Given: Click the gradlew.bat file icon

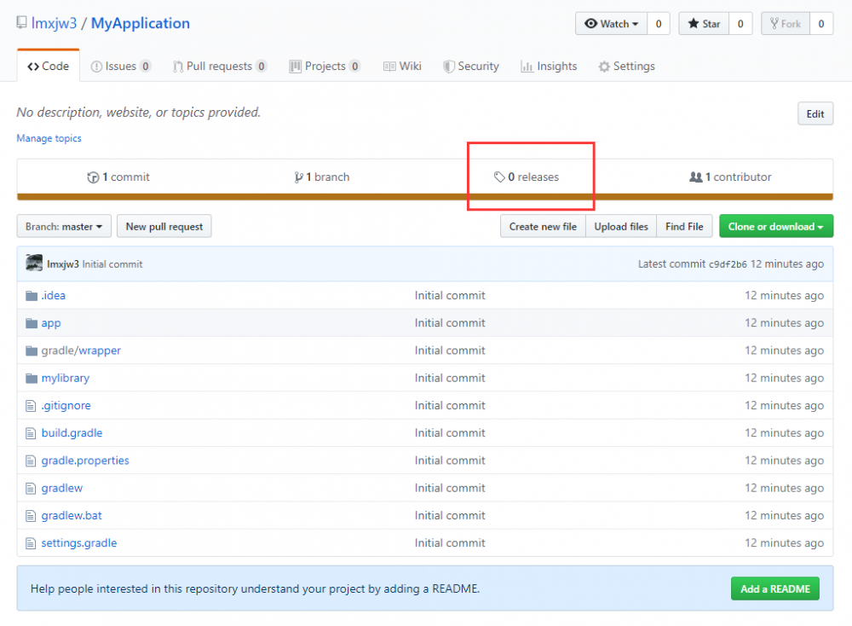Looking at the screenshot, I should (x=31, y=516).
